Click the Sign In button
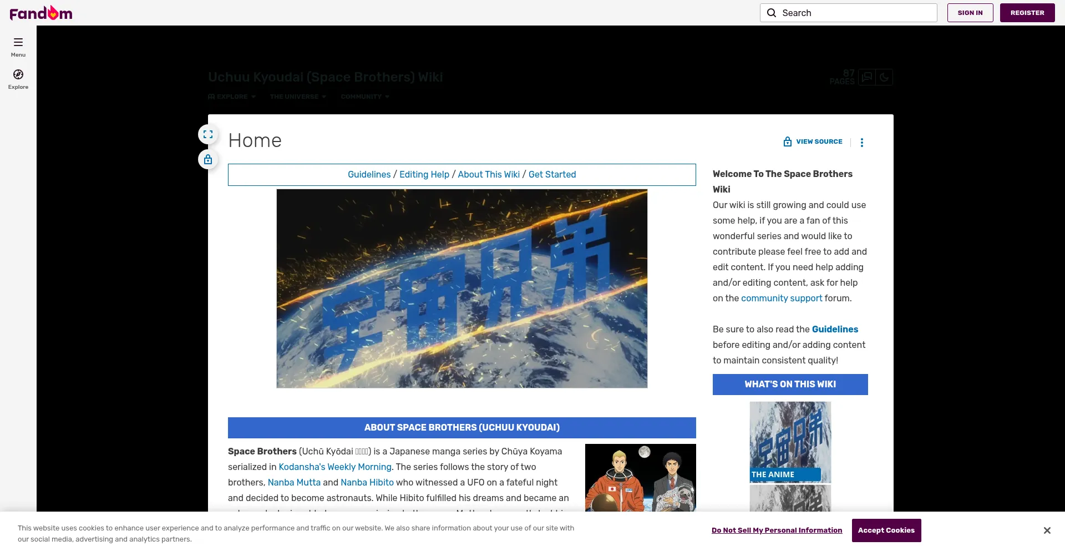 [x=970, y=13]
